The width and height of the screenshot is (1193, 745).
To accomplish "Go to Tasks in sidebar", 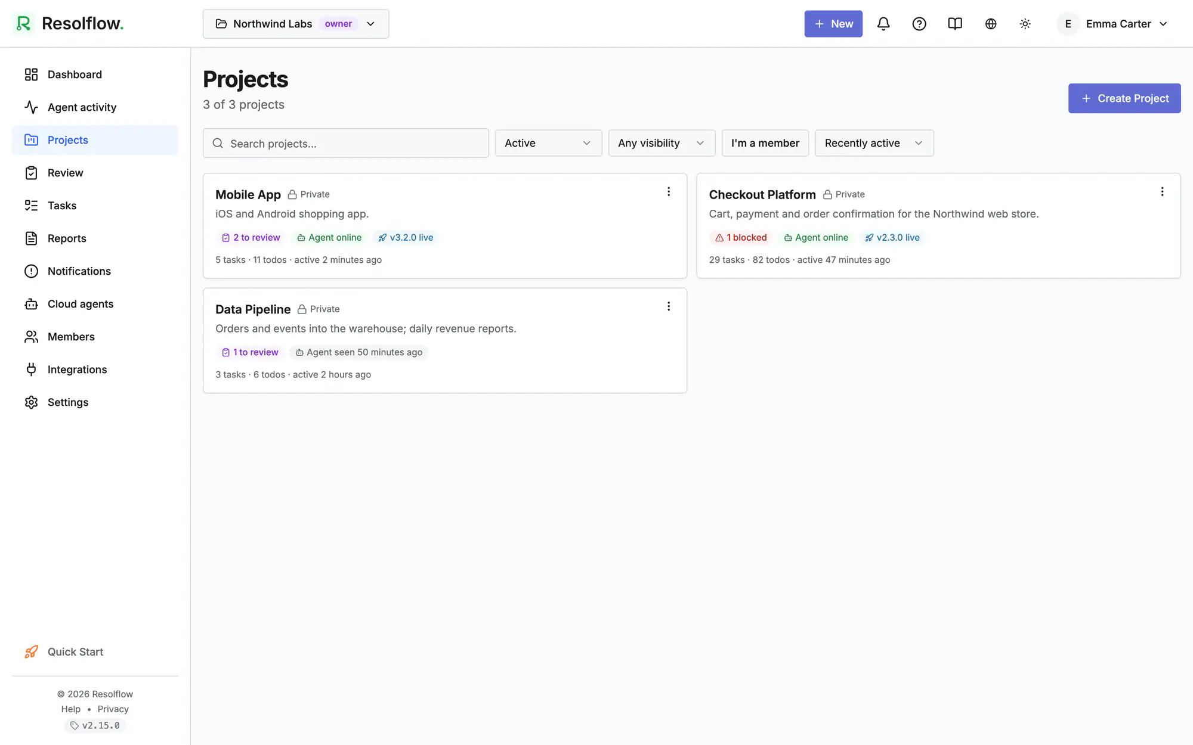I will coord(95,206).
